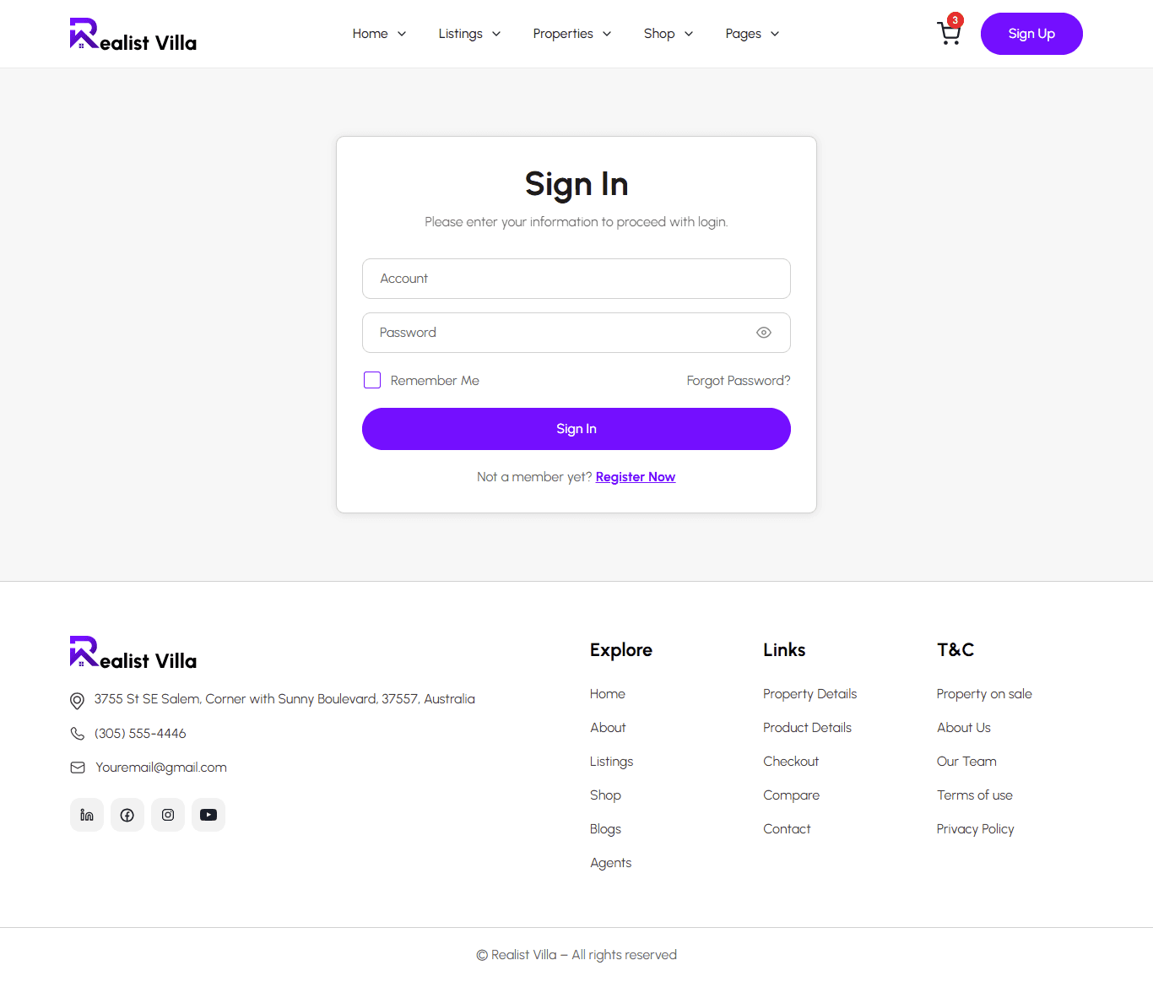This screenshot has height=982, width=1153.
Task: Click the YouTube social icon
Action: (x=208, y=815)
